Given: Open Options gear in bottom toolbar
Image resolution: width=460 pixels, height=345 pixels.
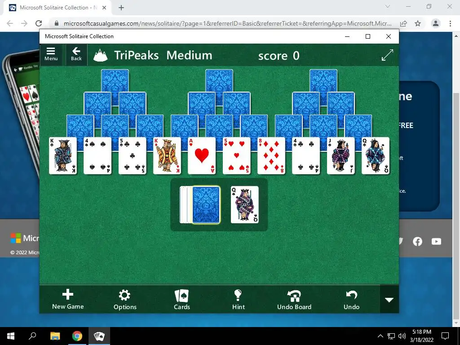Looking at the screenshot, I should pos(125,299).
